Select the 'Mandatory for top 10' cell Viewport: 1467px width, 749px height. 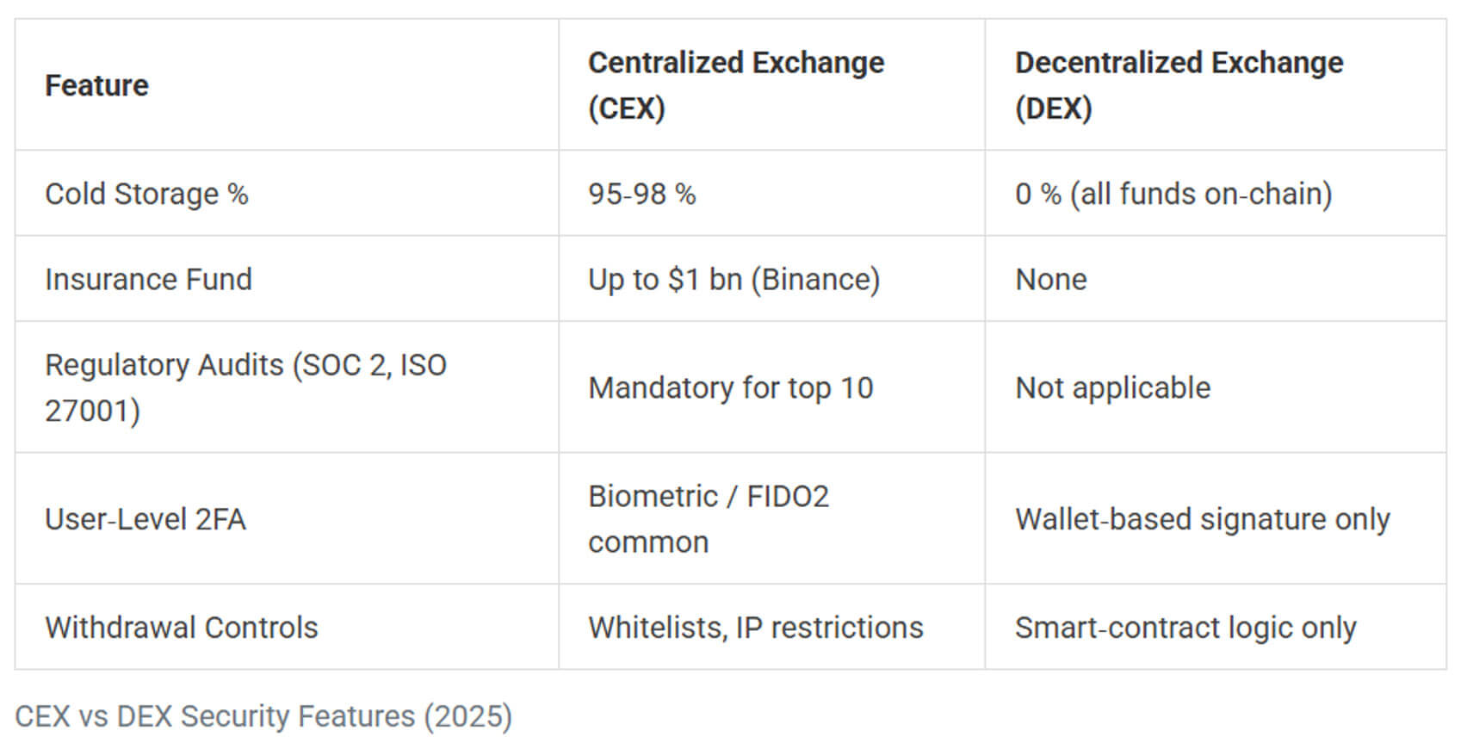point(730,388)
